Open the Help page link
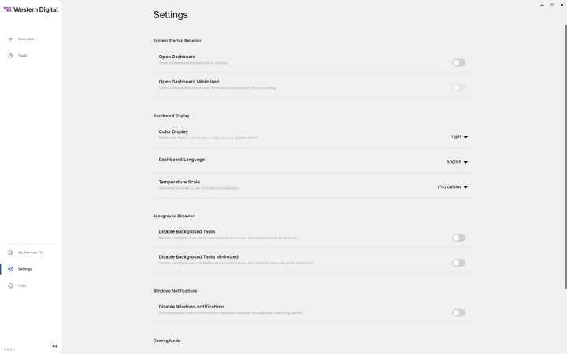 tap(22, 286)
